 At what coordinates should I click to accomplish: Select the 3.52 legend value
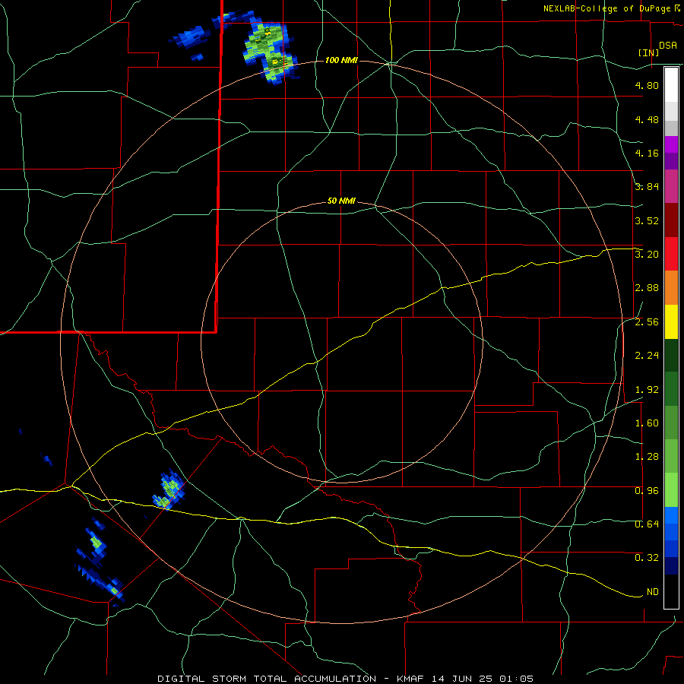(x=647, y=220)
